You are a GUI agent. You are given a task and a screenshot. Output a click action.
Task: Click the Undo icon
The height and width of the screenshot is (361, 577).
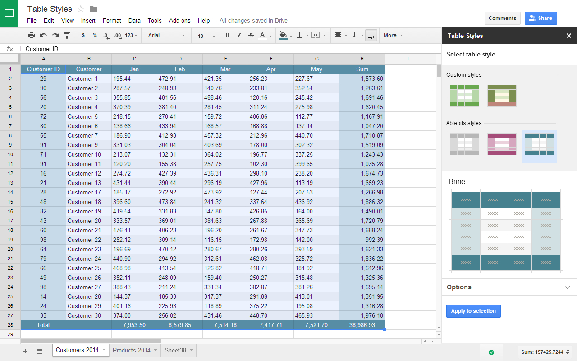pos(42,35)
